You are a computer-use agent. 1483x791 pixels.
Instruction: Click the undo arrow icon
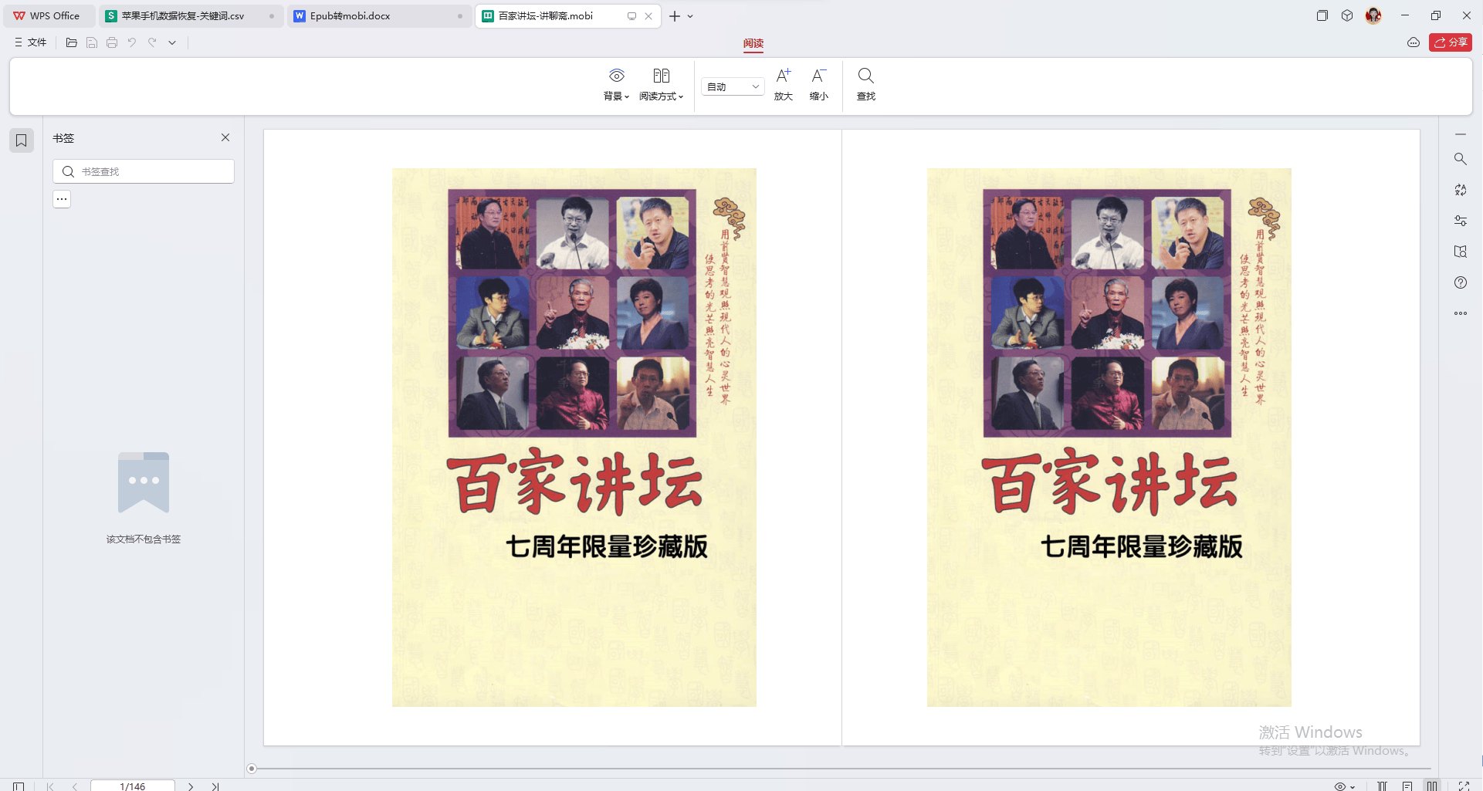point(132,42)
